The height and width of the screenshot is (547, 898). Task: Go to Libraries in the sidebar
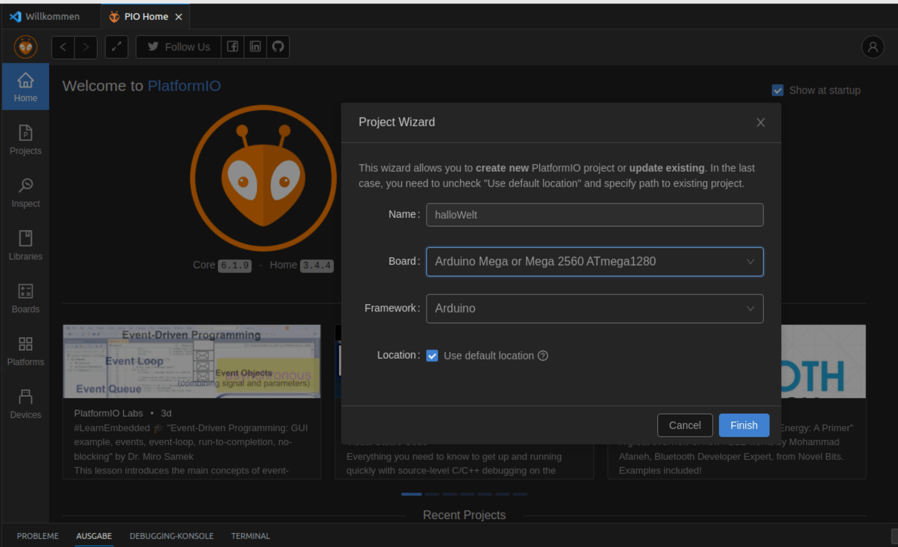click(x=25, y=245)
